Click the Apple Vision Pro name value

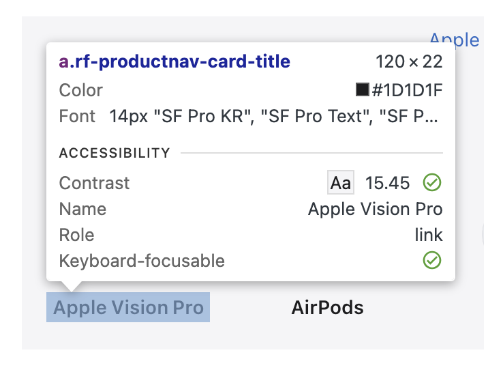point(375,209)
